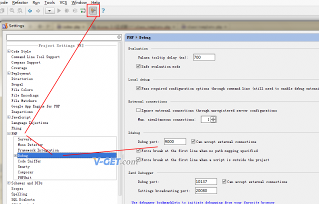Select Mess Detector under PHP

(x=30, y=145)
